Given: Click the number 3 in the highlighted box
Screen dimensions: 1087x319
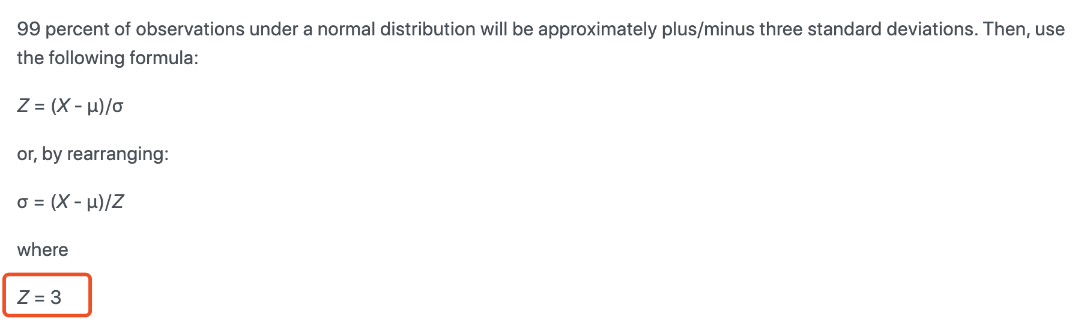Looking at the screenshot, I should pyautogui.click(x=56, y=297).
